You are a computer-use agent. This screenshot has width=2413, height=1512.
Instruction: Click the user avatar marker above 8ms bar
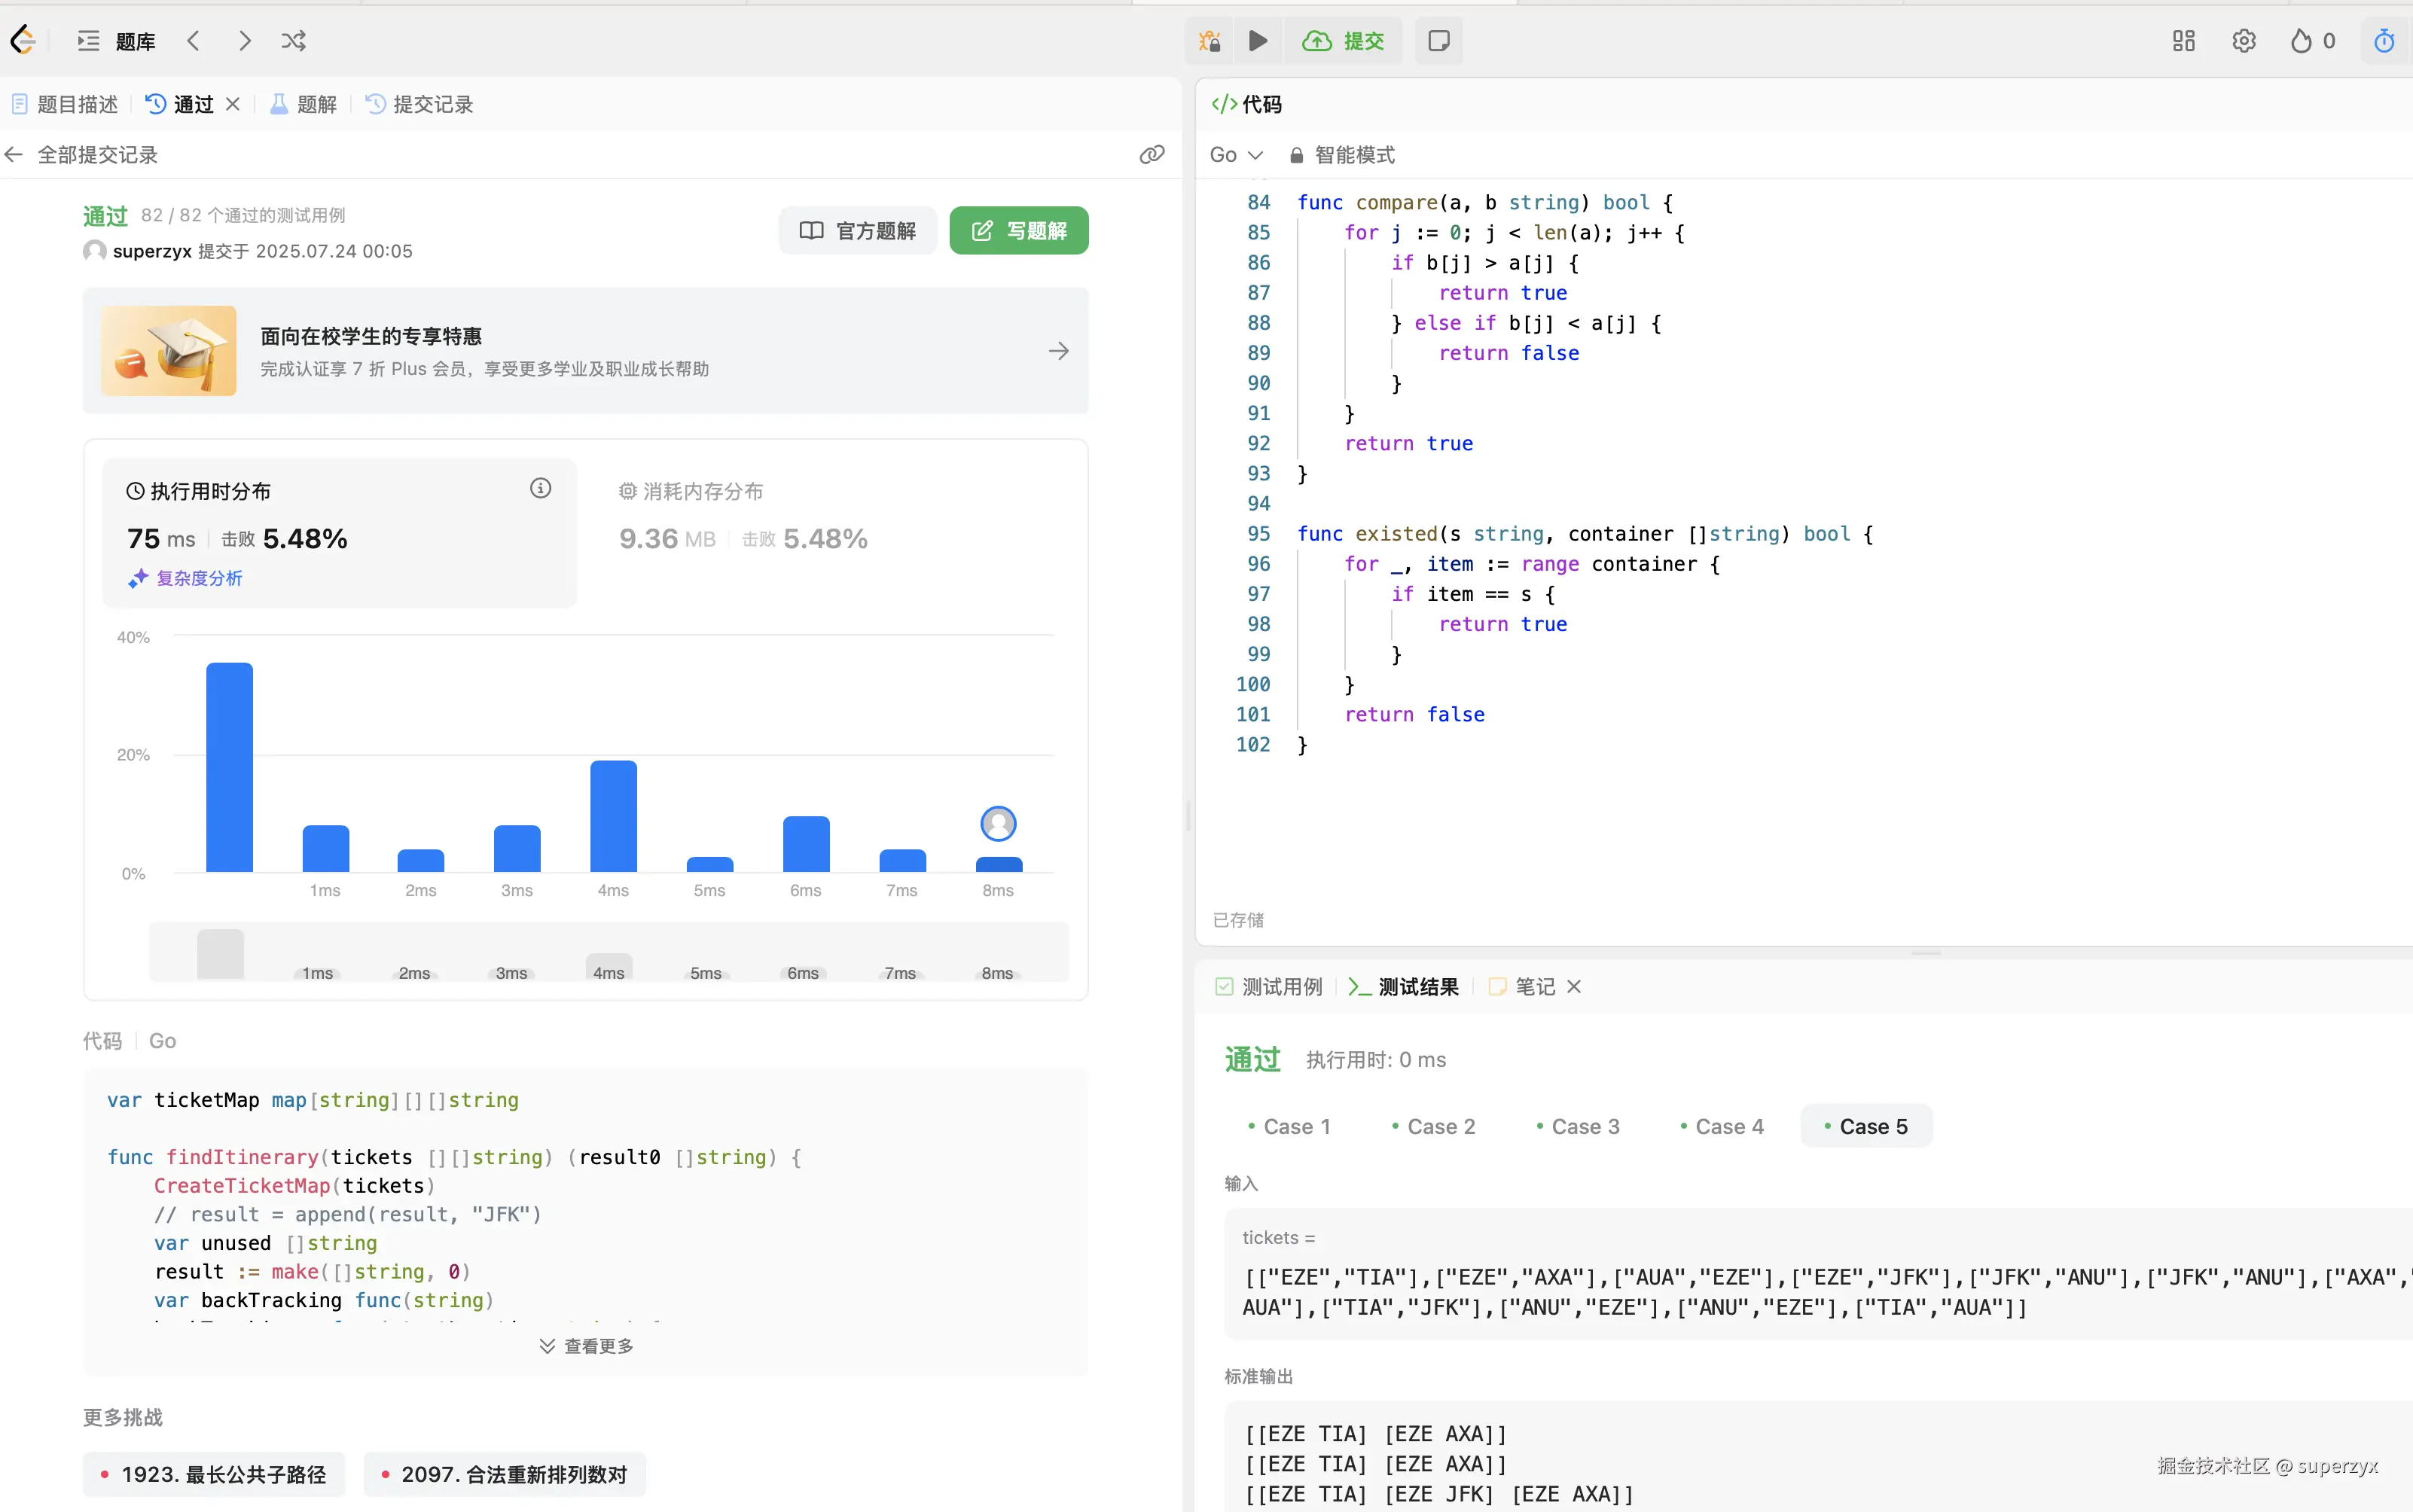[998, 824]
